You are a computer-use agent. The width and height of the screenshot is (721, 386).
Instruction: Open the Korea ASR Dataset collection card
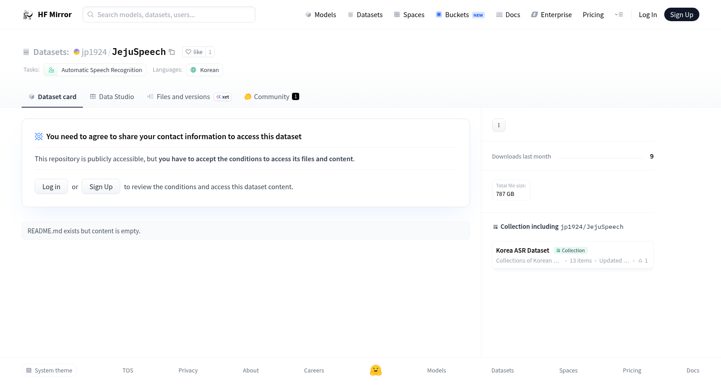[x=573, y=255]
